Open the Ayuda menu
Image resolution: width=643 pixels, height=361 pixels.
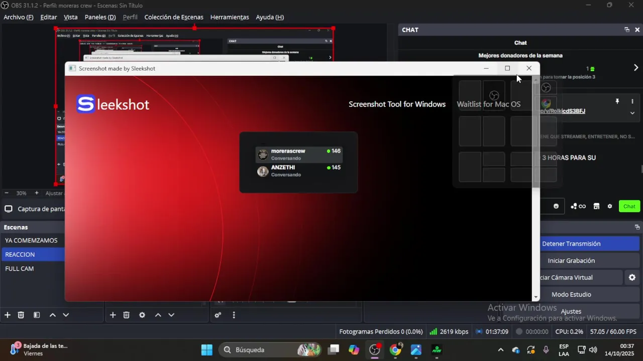click(270, 17)
